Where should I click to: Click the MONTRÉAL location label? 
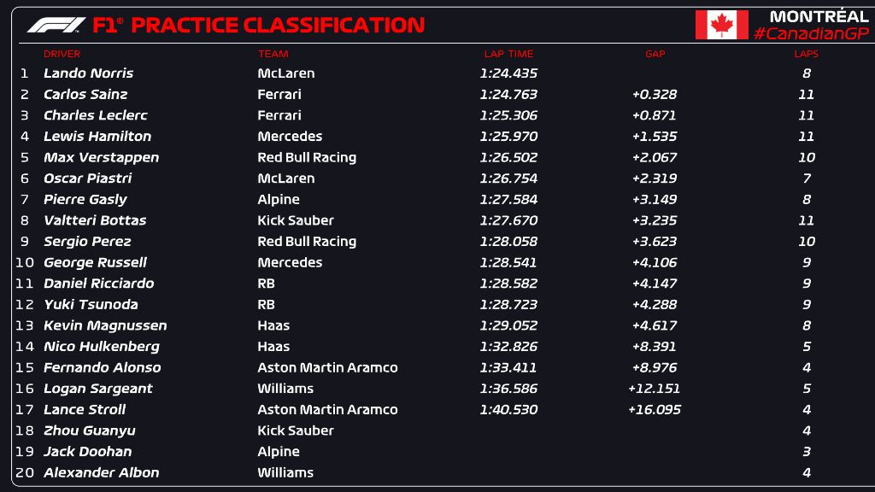pos(819,16)
